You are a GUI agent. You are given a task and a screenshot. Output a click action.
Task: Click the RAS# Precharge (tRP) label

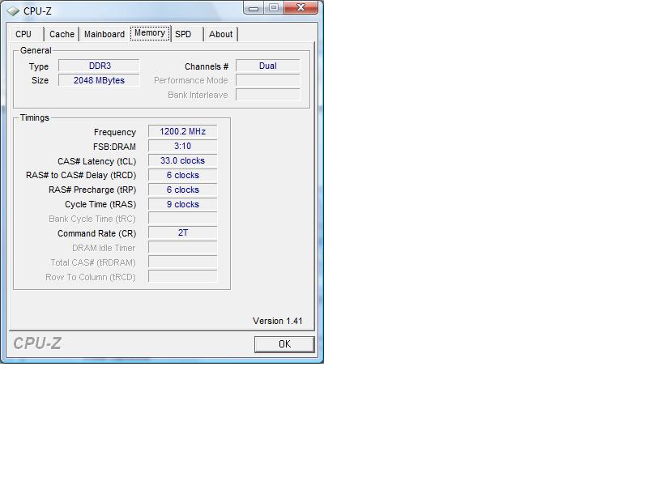coord(92,190)
